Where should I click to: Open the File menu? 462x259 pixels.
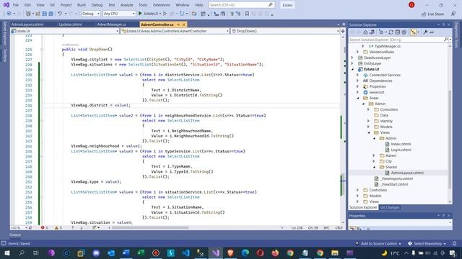16,5
